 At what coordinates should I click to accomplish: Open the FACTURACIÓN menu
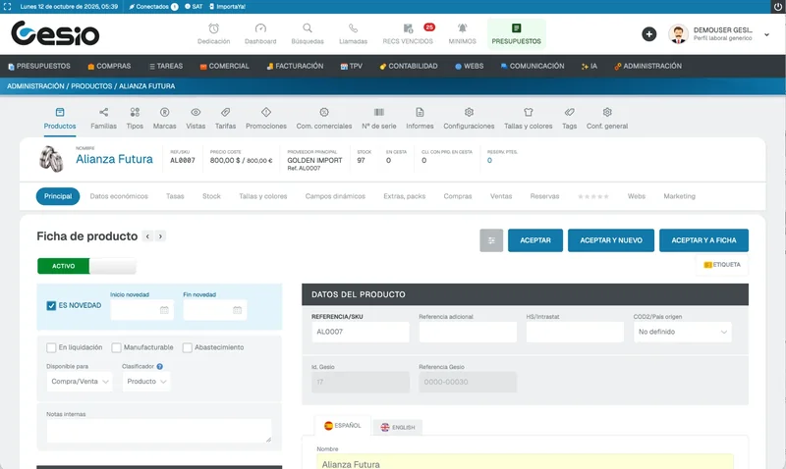click(x=295, y=66)
